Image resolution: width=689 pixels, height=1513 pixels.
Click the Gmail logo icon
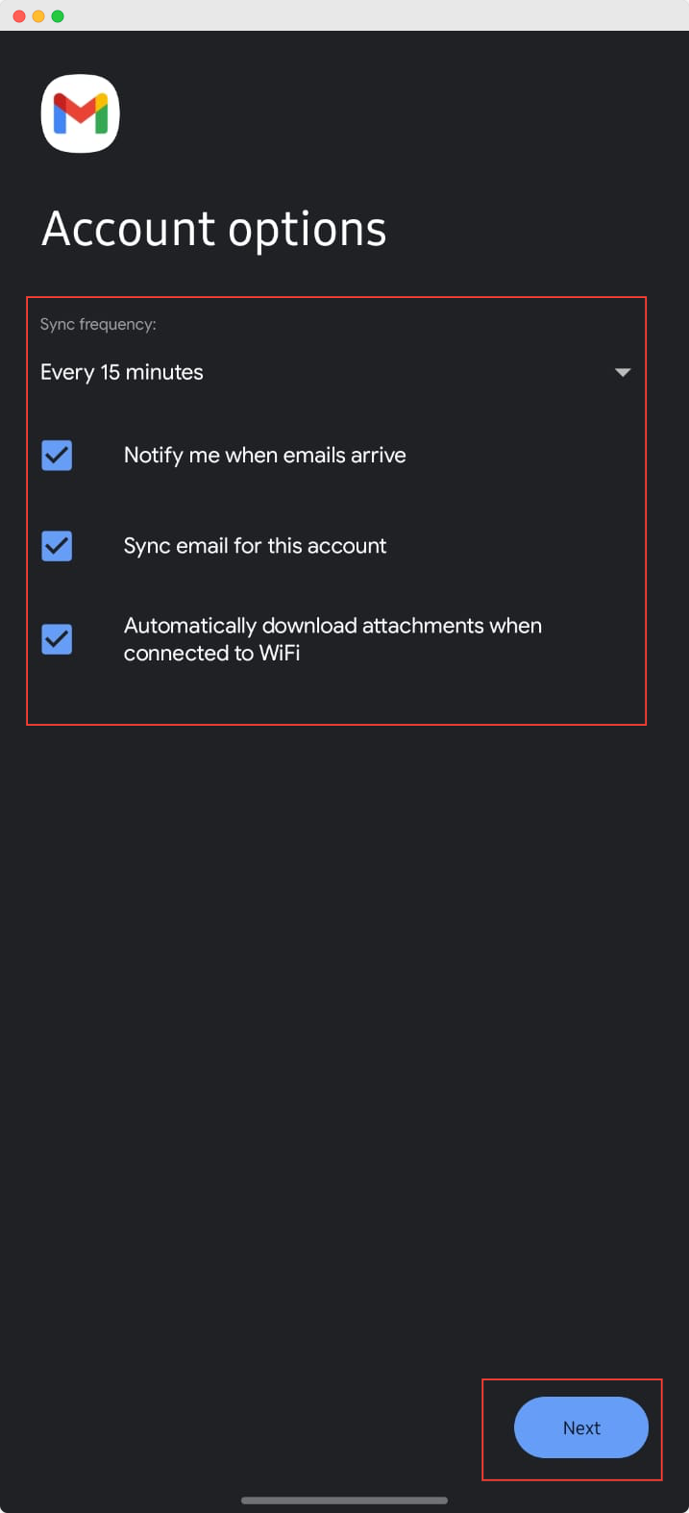(80, 112)
